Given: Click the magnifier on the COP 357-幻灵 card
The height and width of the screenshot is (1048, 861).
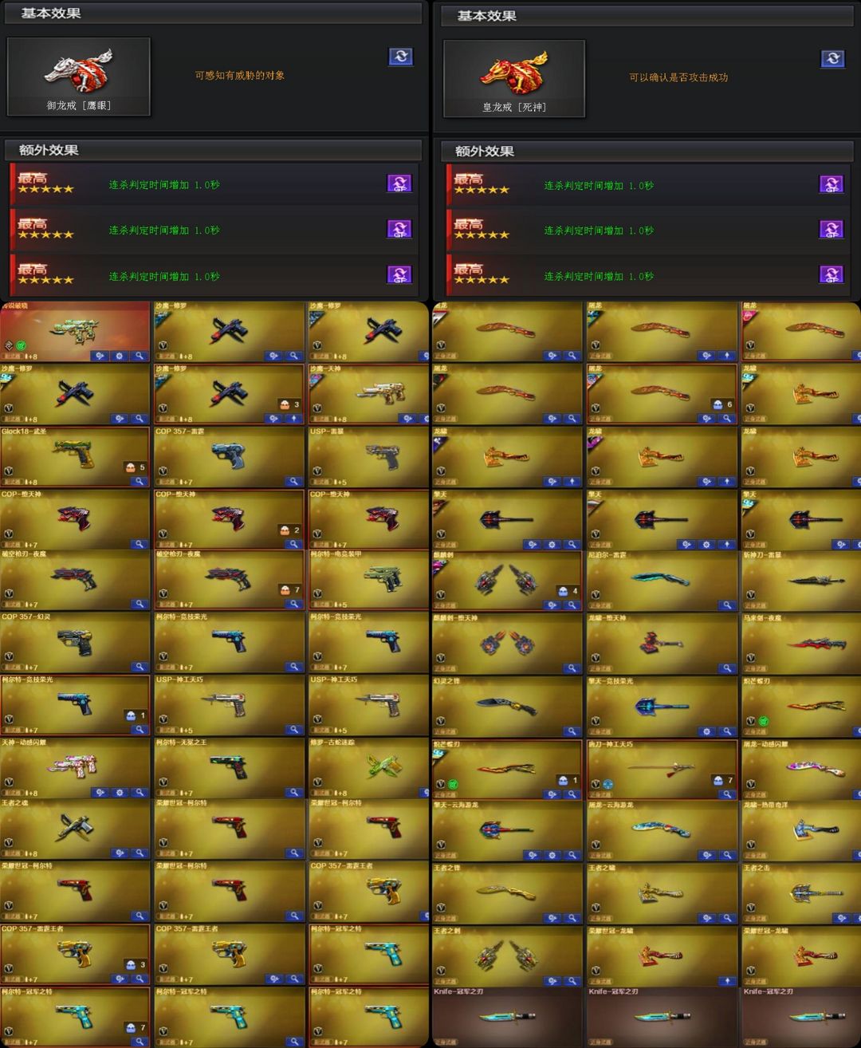Looking at the screenshot, I should point(140,667).
